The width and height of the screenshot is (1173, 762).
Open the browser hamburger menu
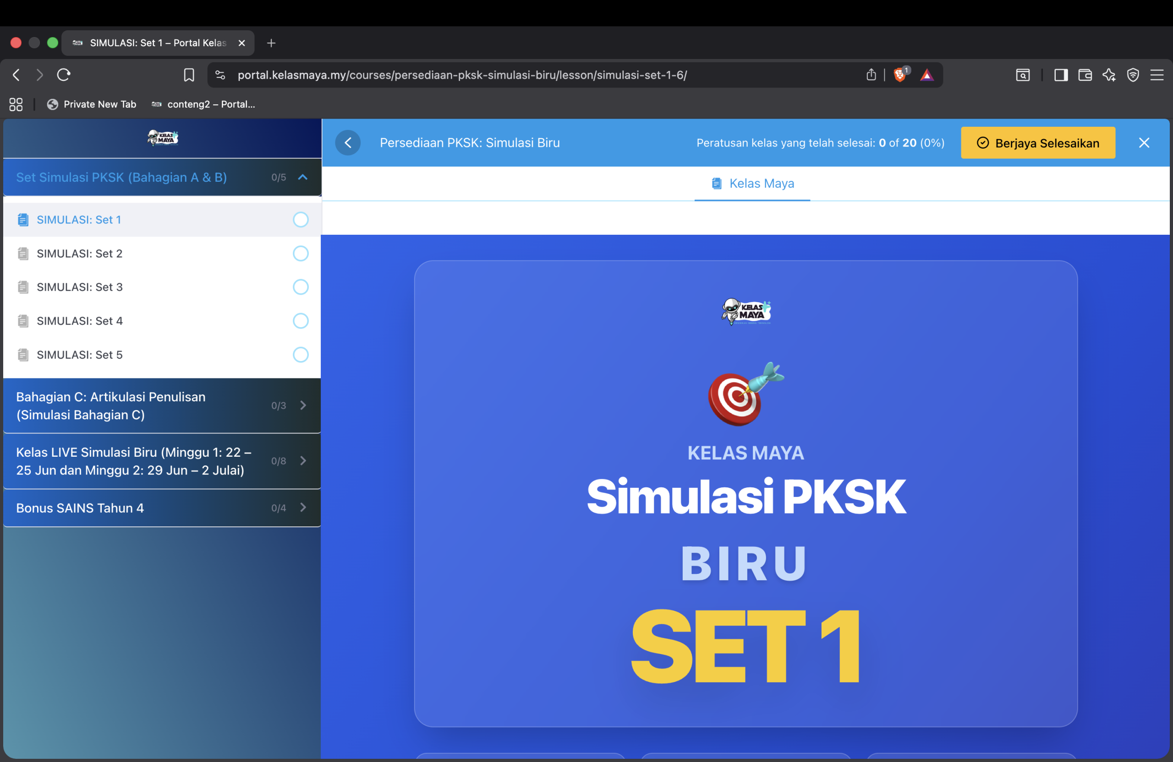pos(1157,75)
